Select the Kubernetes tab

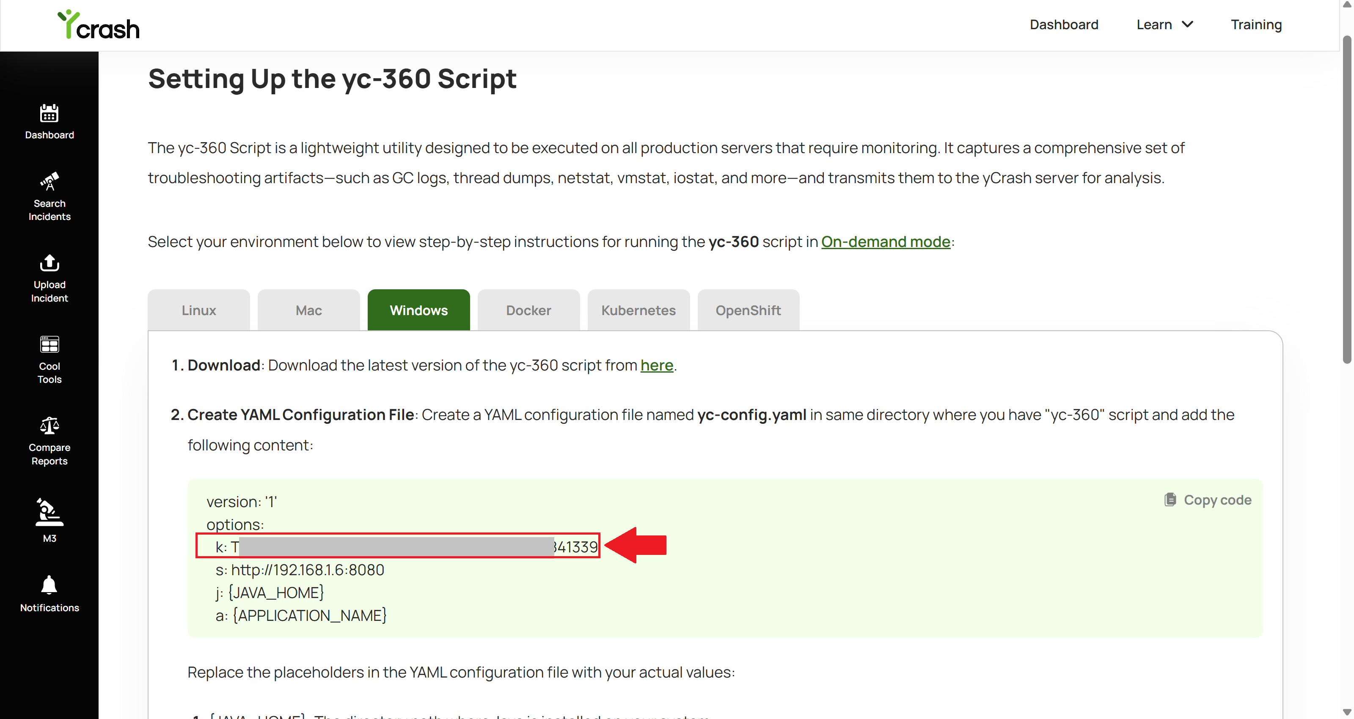coord(638,310)
